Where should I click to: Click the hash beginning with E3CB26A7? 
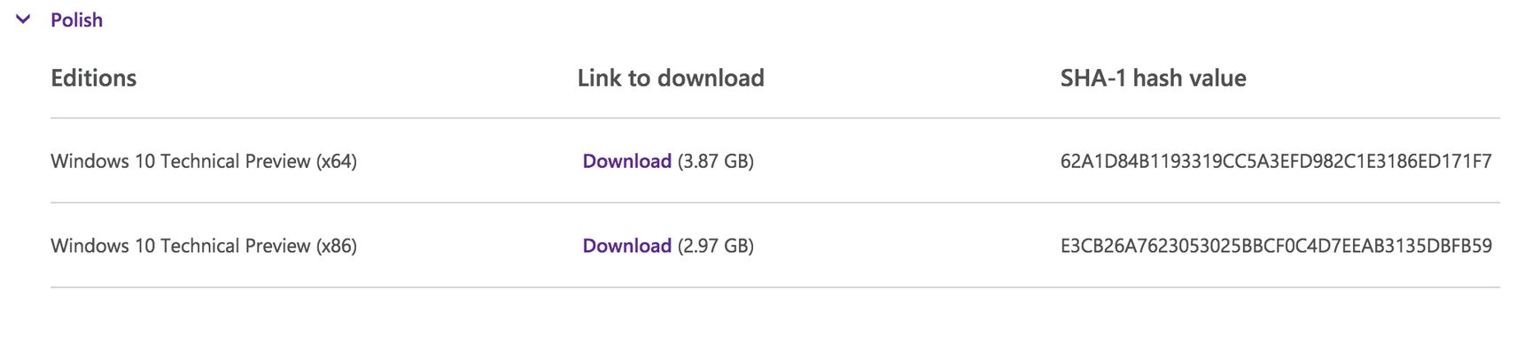(x=1276, y=246)
